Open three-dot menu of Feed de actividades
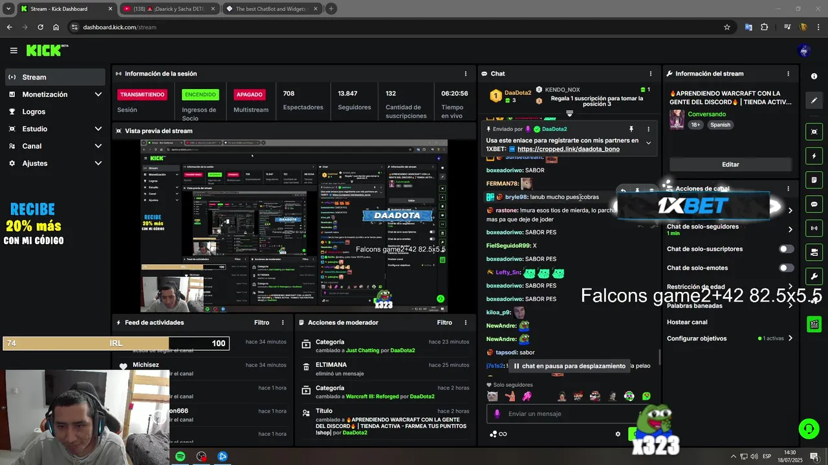The image size is (828, 465). point(283,322)
